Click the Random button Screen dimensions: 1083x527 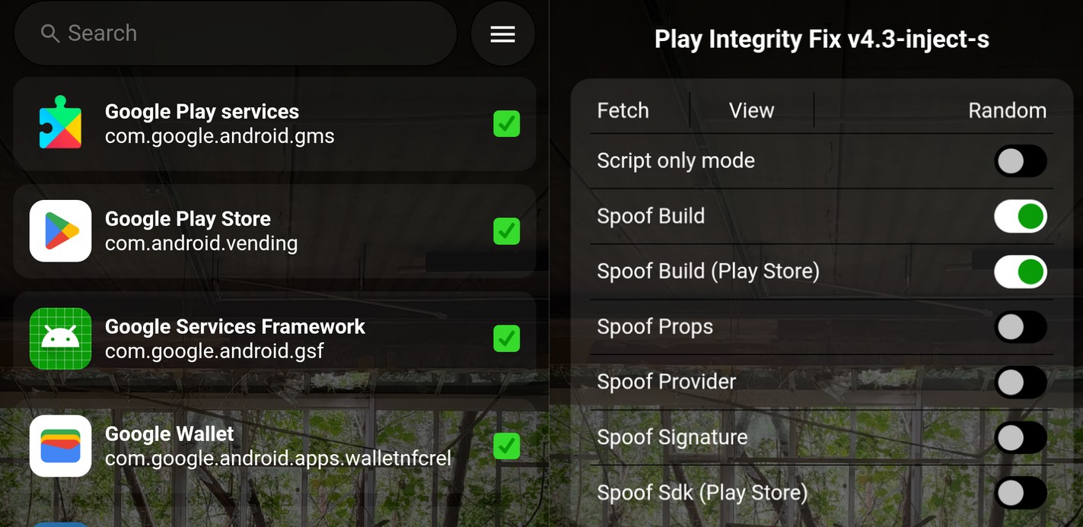[1006, 111]
